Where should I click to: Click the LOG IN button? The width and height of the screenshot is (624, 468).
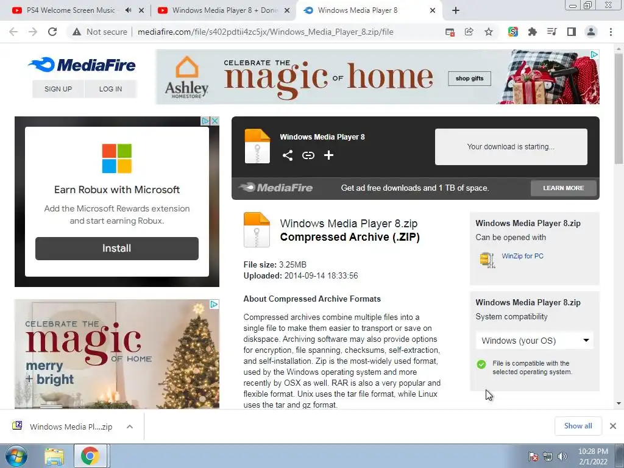[111, 89]
